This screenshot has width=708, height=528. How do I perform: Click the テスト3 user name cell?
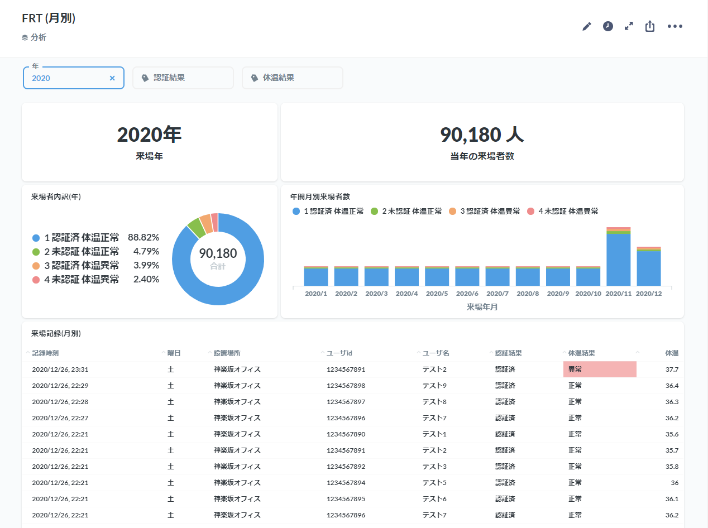tap(434, 467)
